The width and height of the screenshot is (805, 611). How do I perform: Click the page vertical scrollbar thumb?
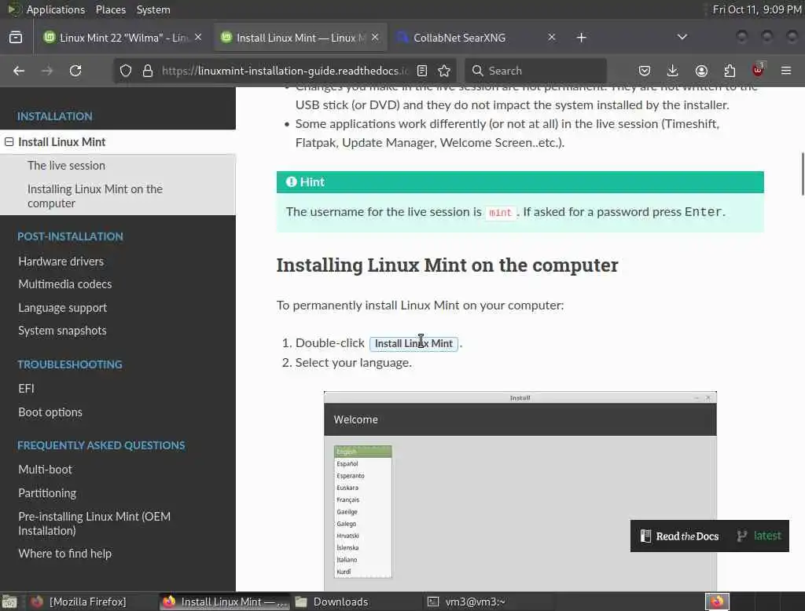[802, 174]
